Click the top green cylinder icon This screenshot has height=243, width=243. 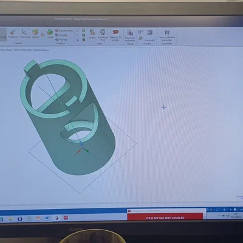(83, 30)
